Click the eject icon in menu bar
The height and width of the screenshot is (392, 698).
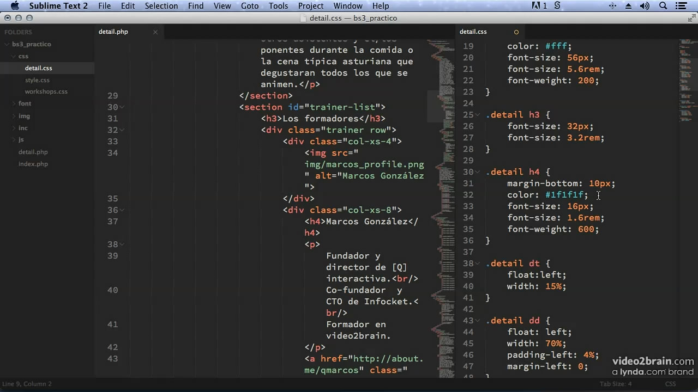(x=628, y=6)
